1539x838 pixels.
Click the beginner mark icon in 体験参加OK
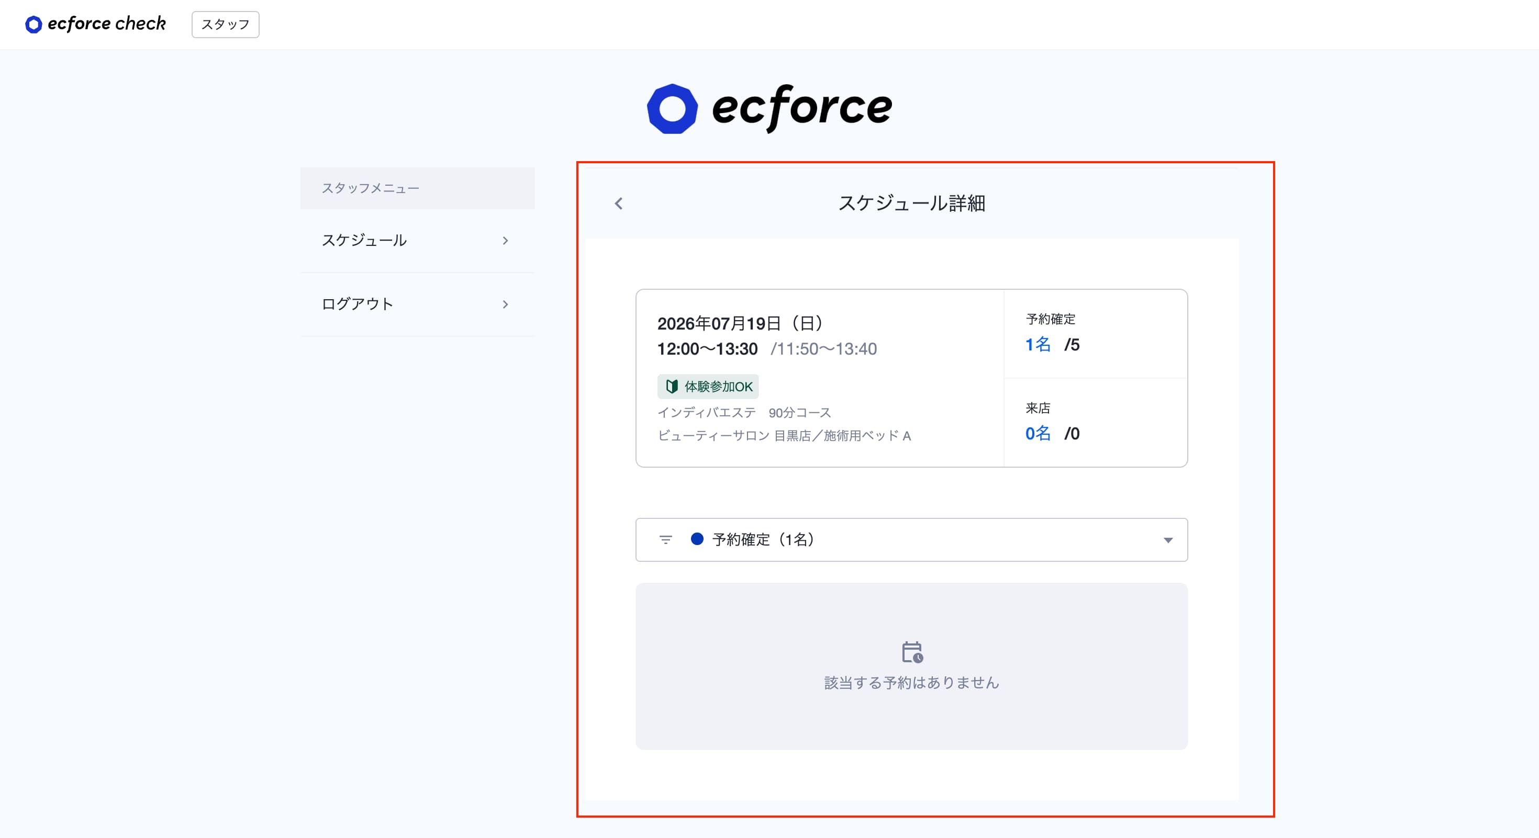pyautogui.click(x=672, y=386)
